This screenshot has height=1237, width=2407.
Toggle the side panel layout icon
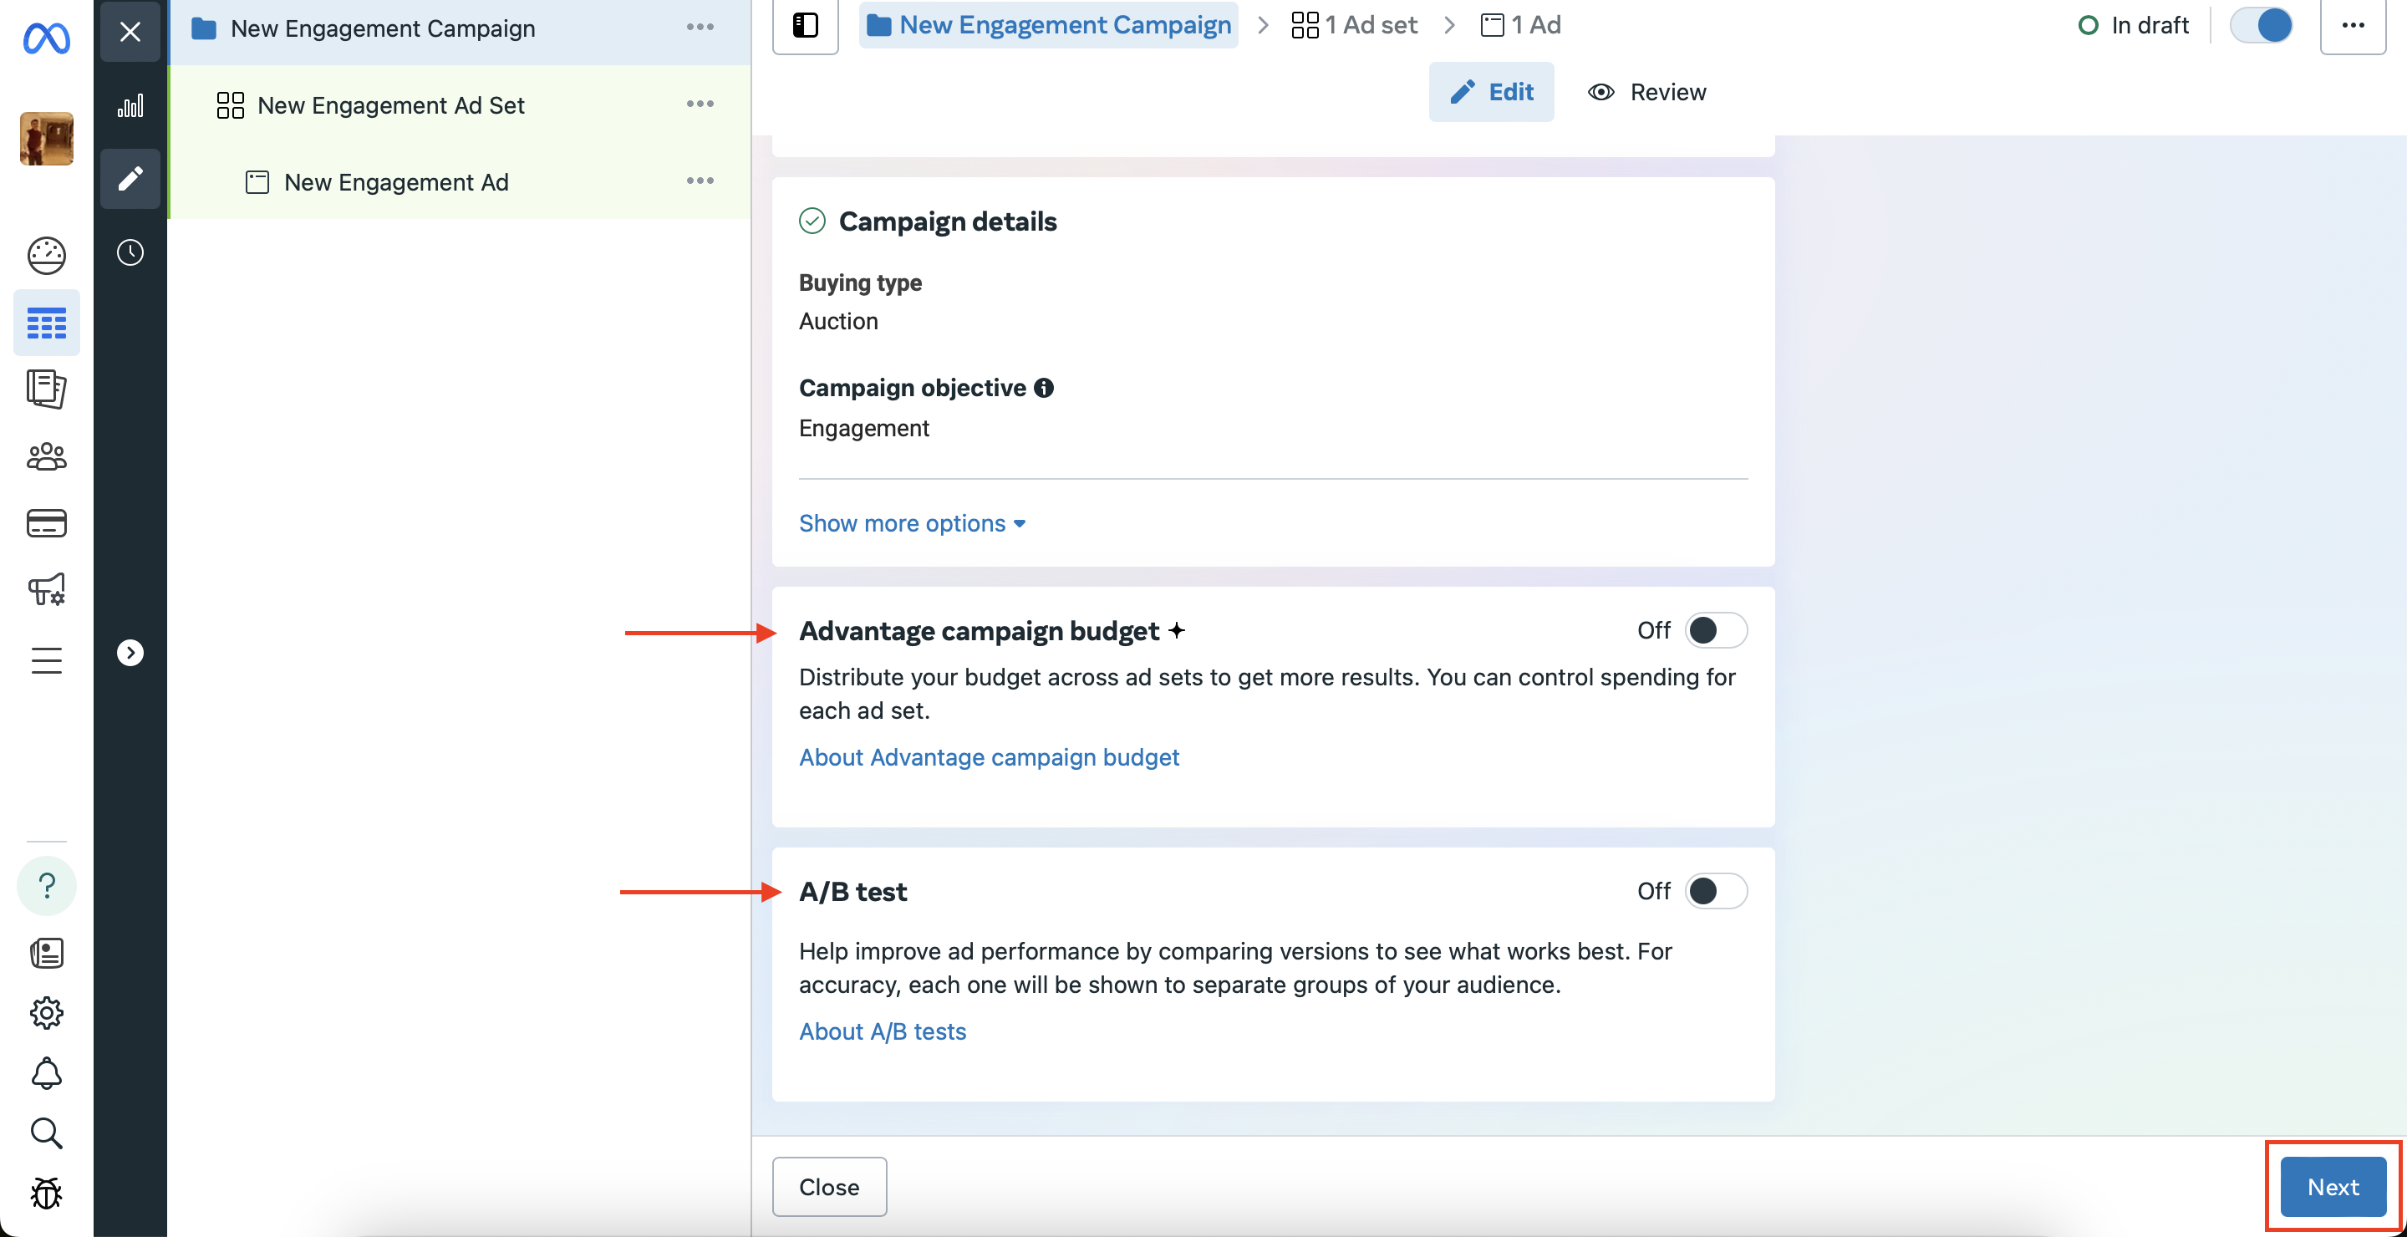[806, 25]
